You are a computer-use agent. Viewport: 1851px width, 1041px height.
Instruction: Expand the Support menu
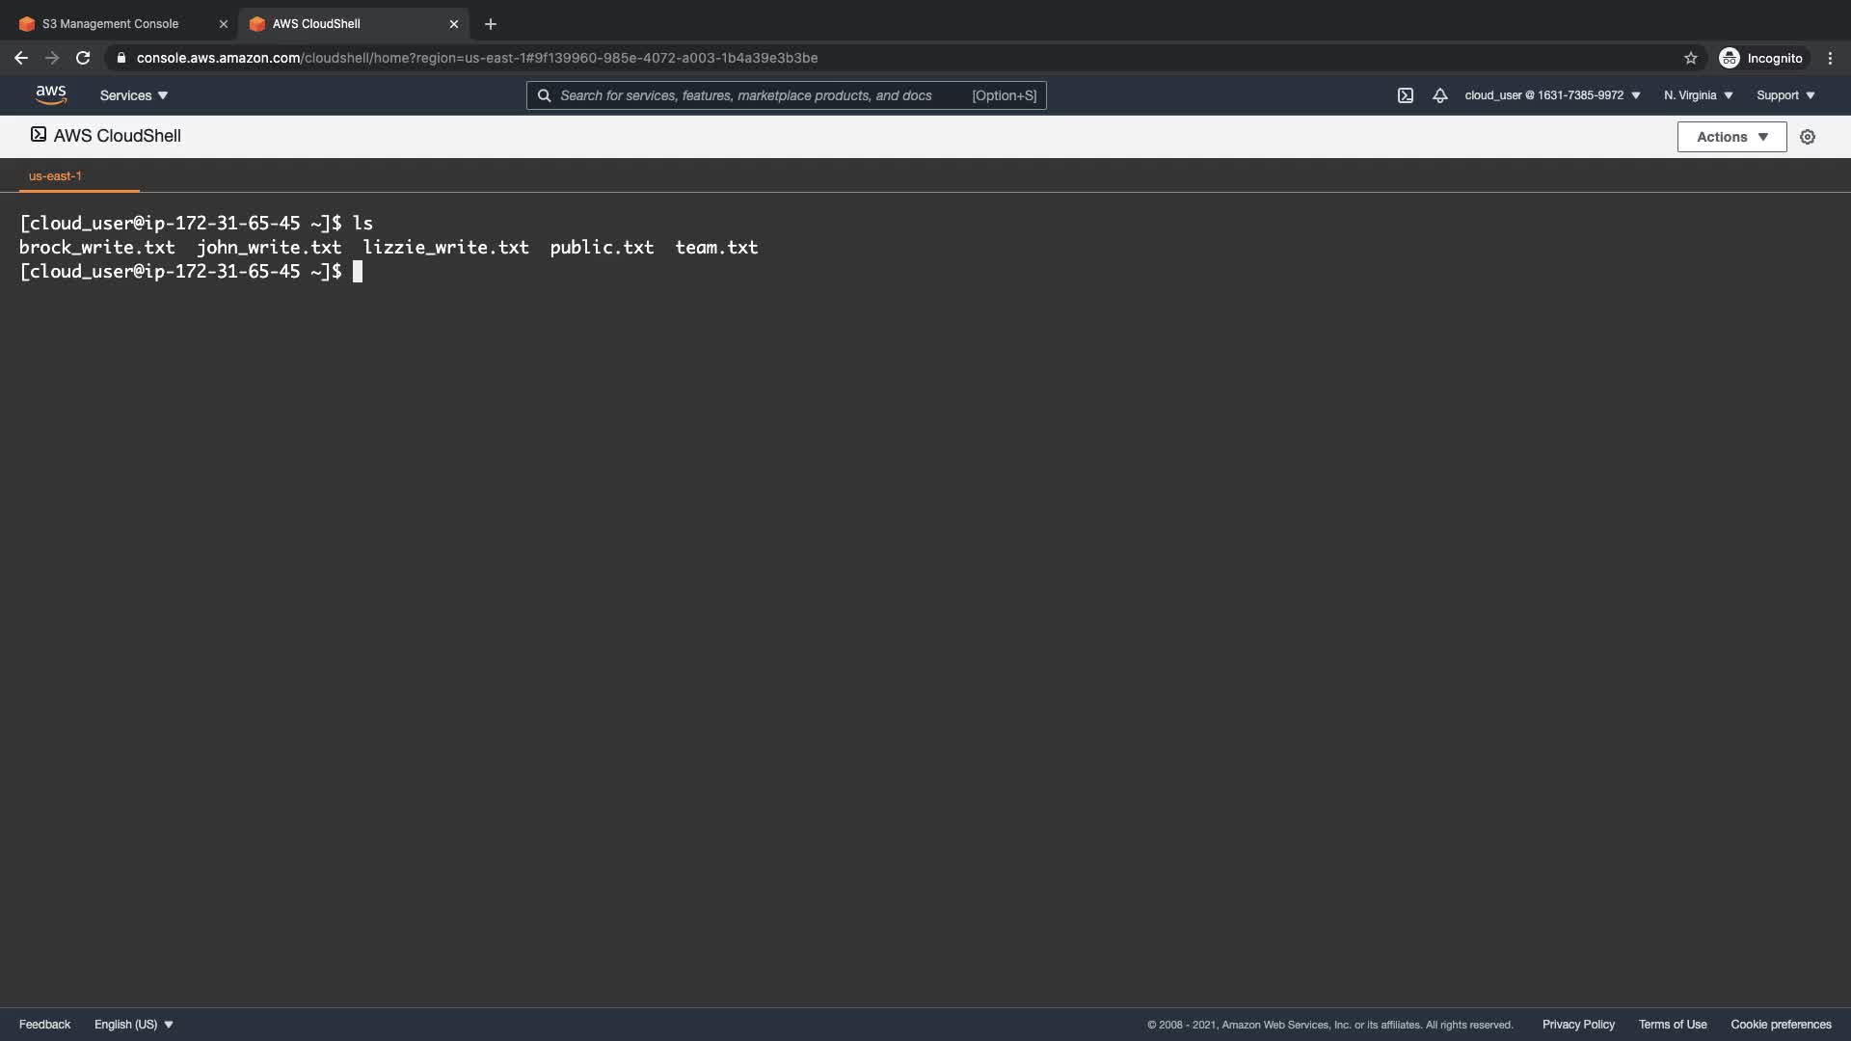click(x=1785, y=95)
